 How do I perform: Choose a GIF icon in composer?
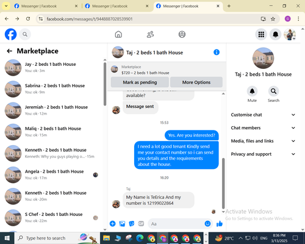[141, 224]
